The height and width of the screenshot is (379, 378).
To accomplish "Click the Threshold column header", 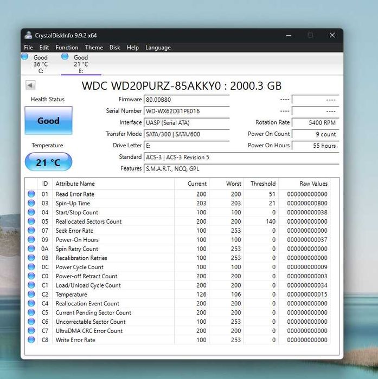I will tap(261, 184).
